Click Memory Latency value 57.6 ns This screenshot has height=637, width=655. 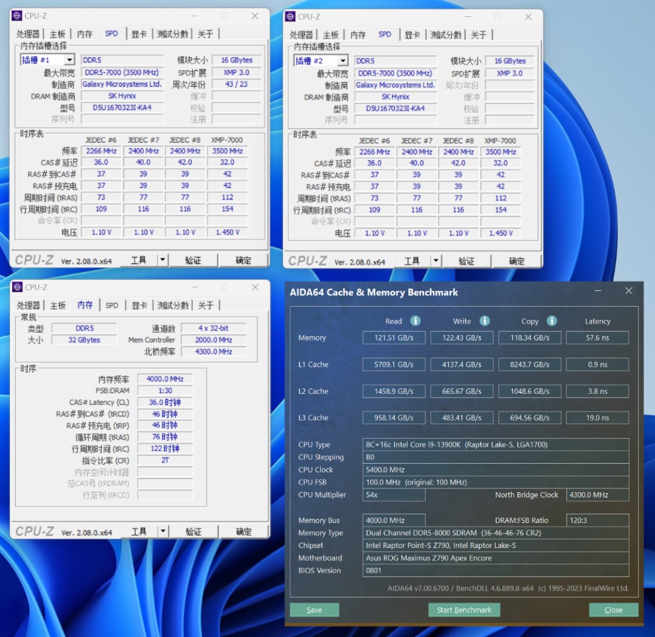pos(597,338)
